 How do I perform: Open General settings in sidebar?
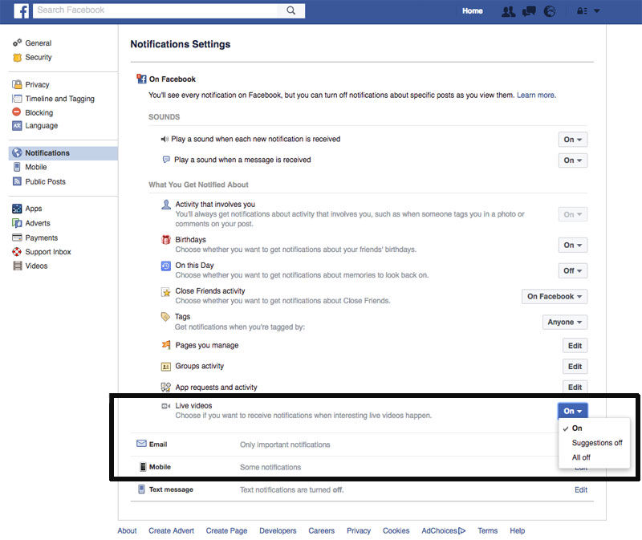(38, 43)
